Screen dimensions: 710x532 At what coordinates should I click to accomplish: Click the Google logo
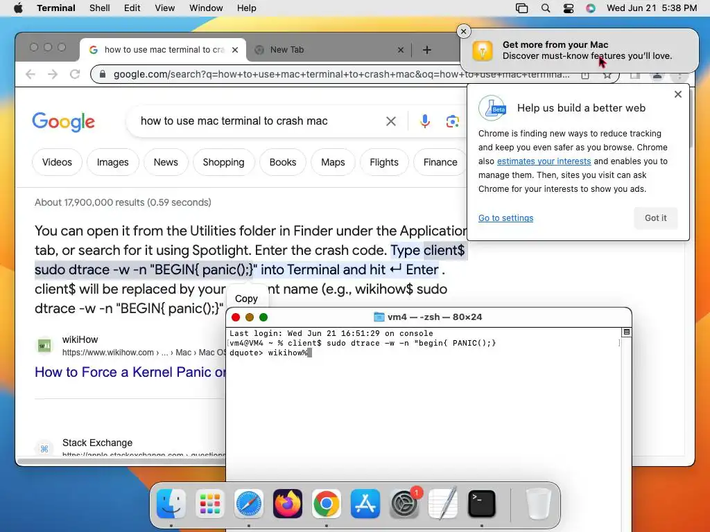point(63,121)
